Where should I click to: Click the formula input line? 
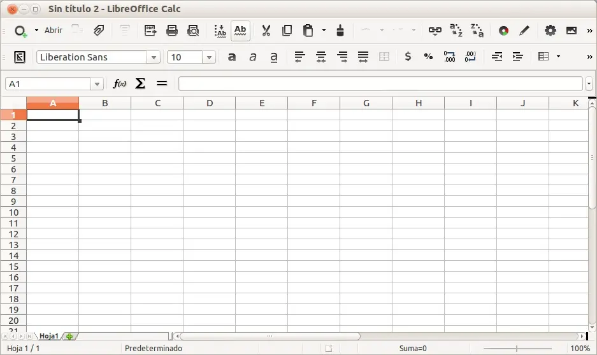point(380,83)
